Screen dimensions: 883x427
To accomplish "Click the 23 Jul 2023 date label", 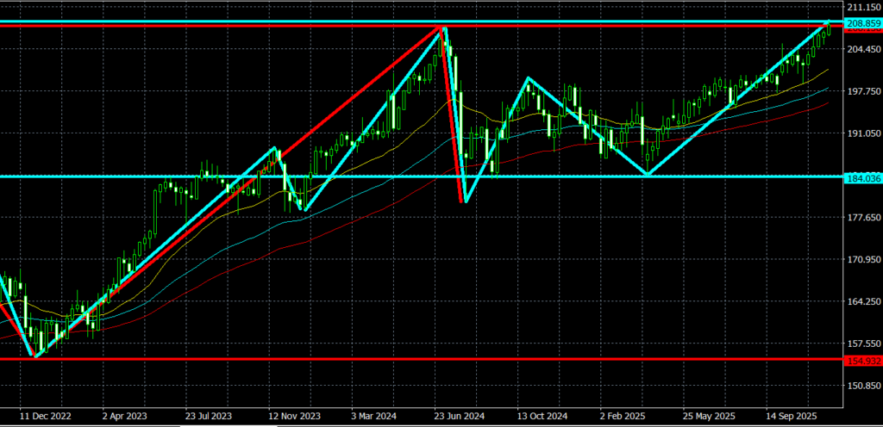I will click(x=210, y=416).
